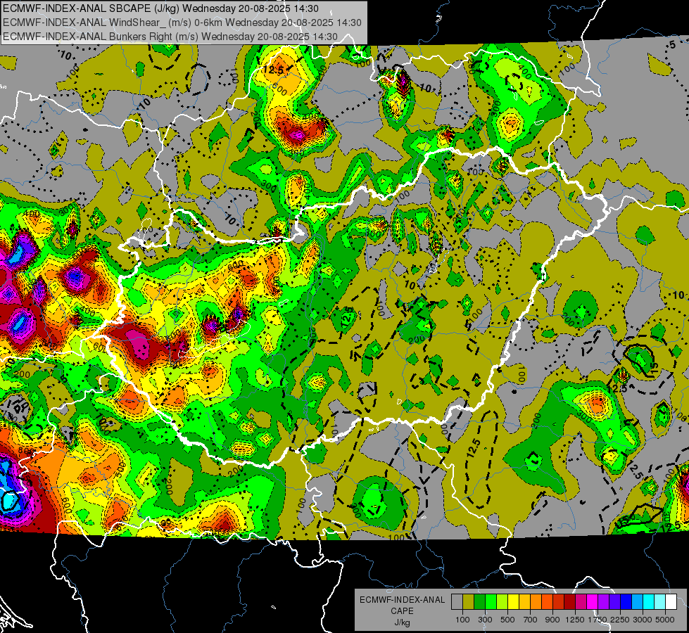Viewport: 689px width, 633px height.
Task: Click the SBCAPE (J/kg) title line
Action: [x=161, y=8]
